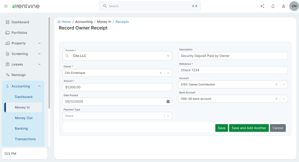This screenshot has height=162, width=299.
Task: Click the sidebar vertical scrollbar
Action: 49,63
